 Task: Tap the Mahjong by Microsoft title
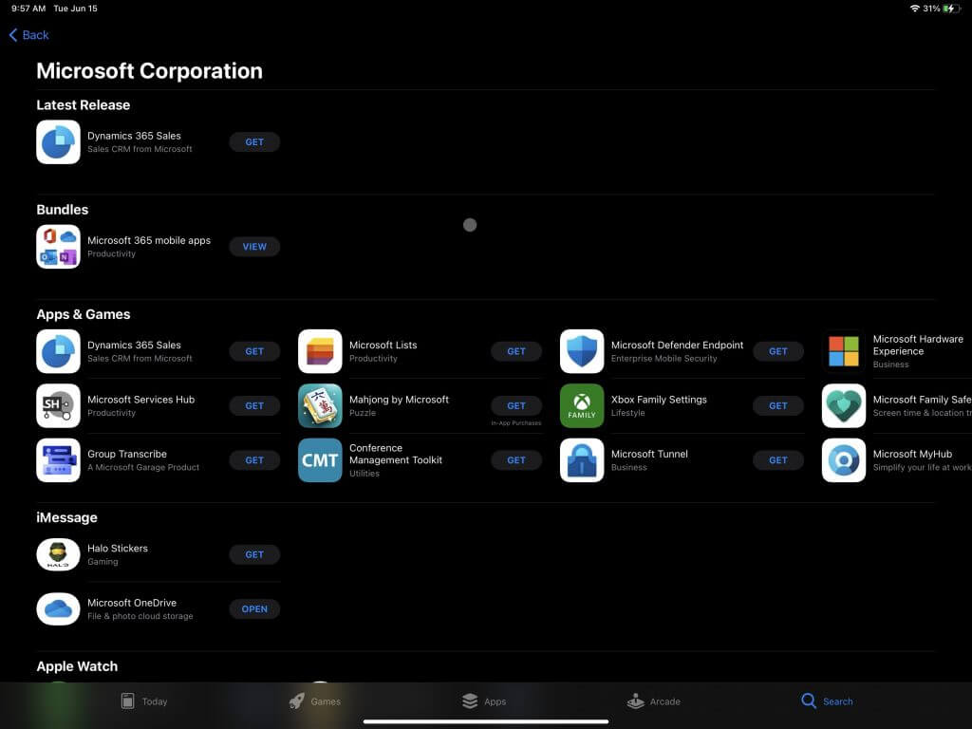tap(400, 400)
